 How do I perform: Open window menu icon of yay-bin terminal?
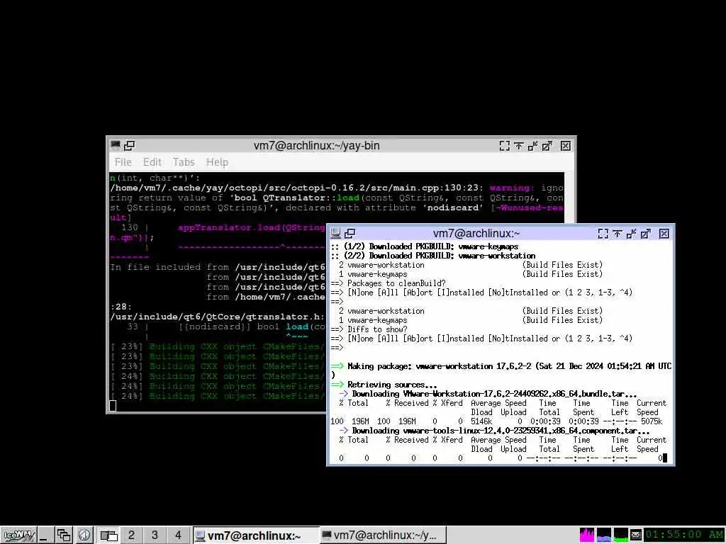pos(116,146)
